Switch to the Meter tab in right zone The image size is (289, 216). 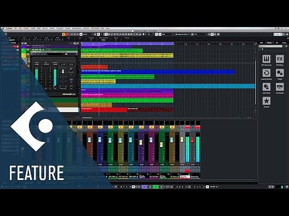point(284,43)
